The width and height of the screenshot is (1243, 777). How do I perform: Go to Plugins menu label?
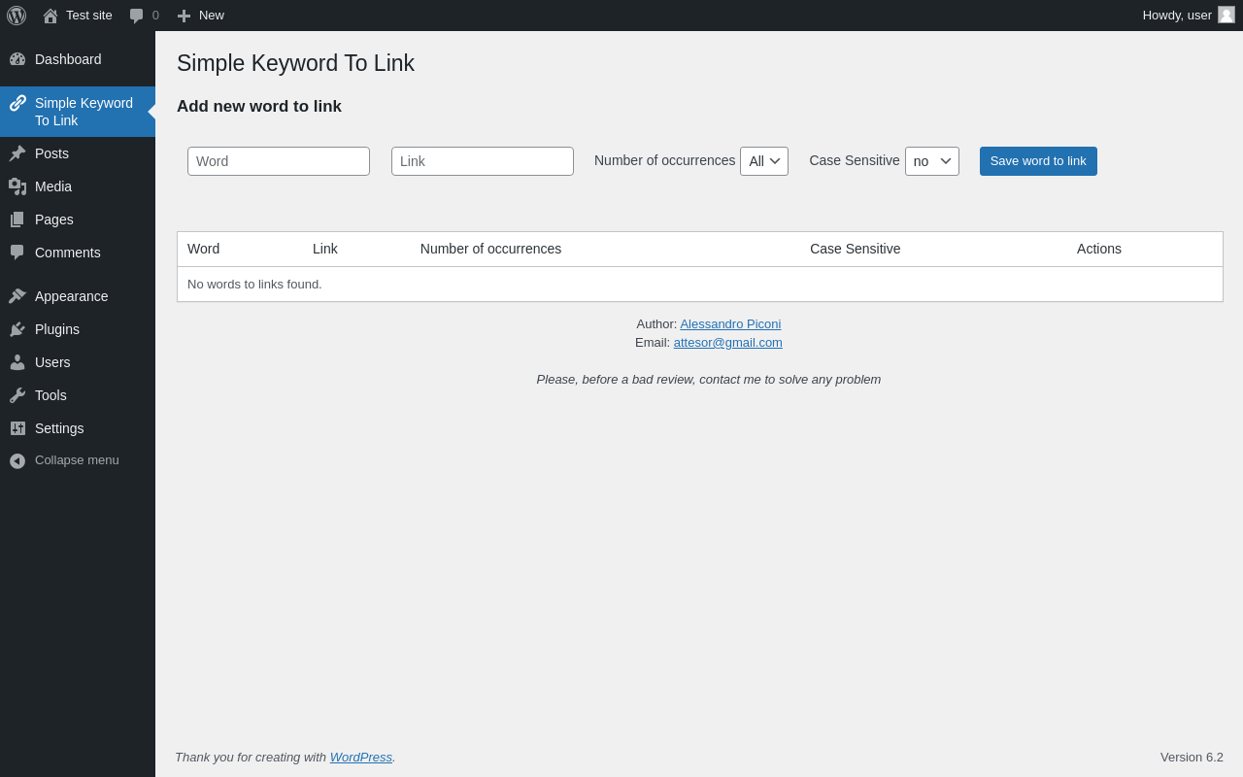click(x=57, y=329)
